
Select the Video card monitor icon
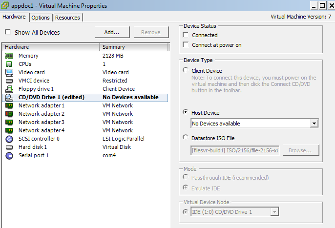click(x=9, y=72)
